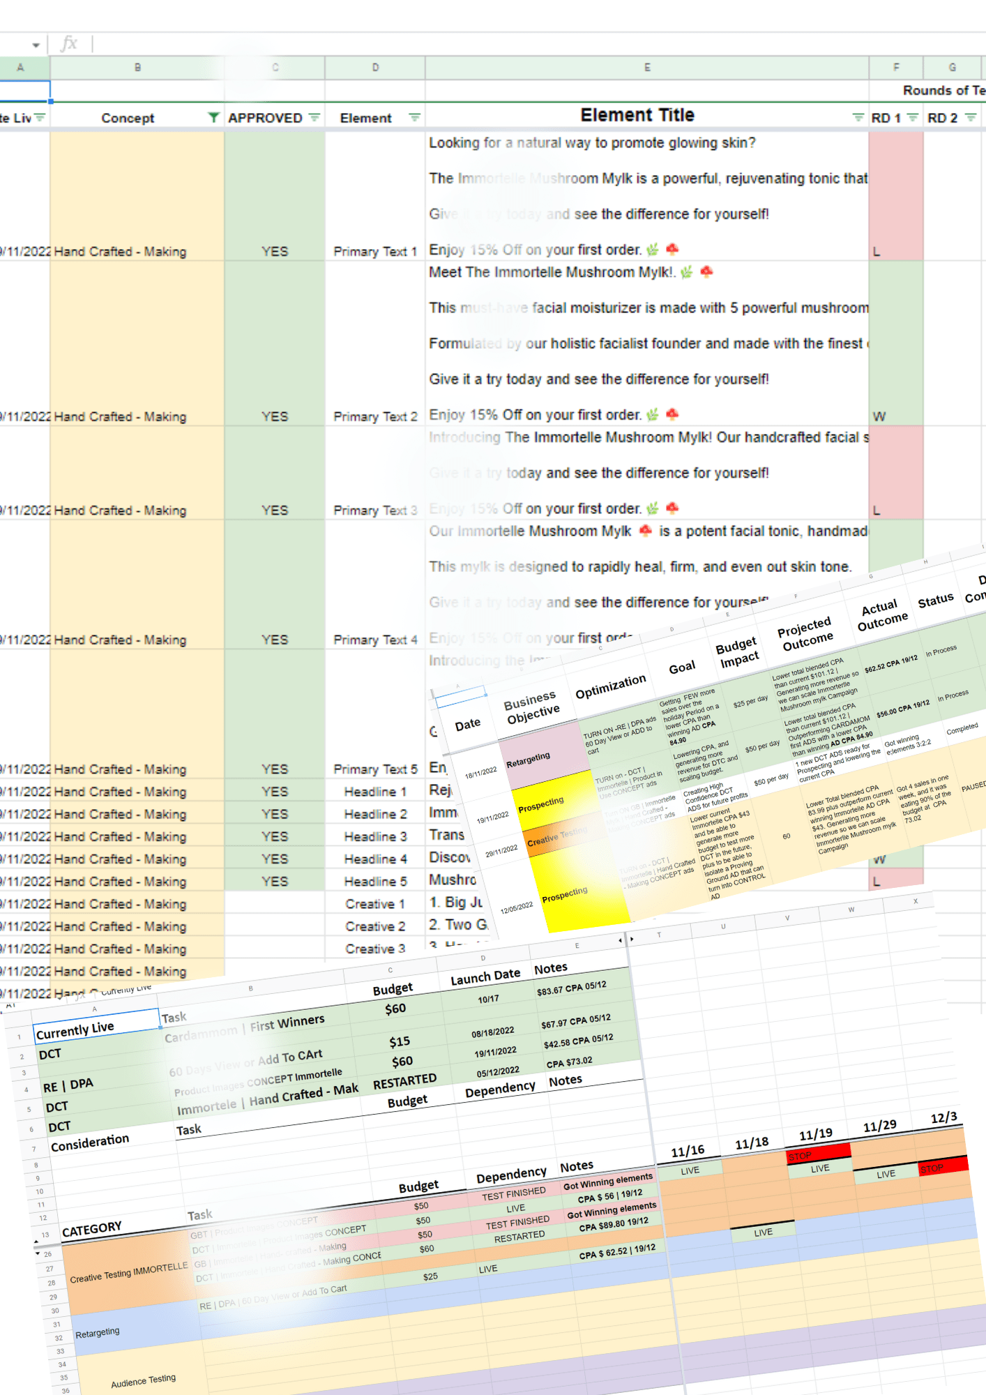Click the Date Live column filter icon

point(40,118)
